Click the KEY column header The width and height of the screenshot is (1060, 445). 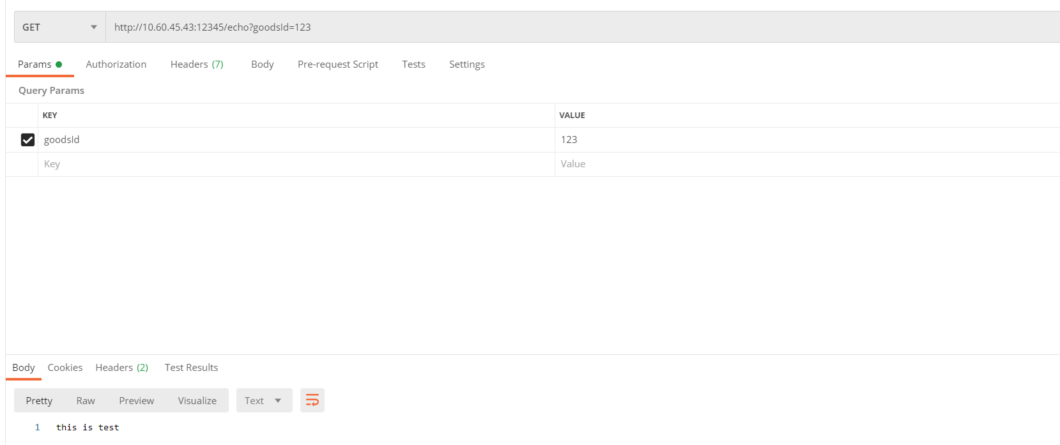click(x=50, y=116)
